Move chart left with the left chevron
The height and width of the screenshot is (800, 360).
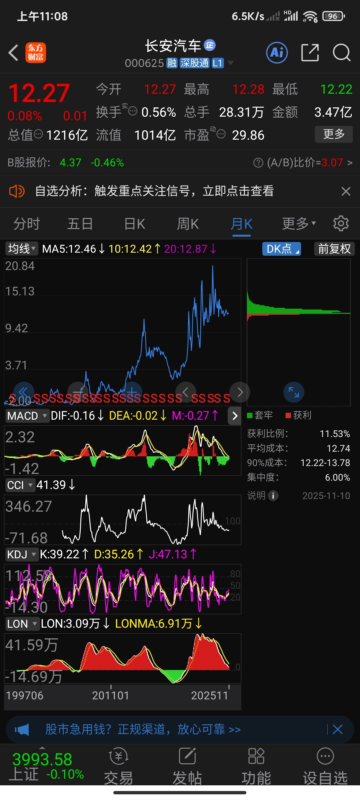coord(186,392)
